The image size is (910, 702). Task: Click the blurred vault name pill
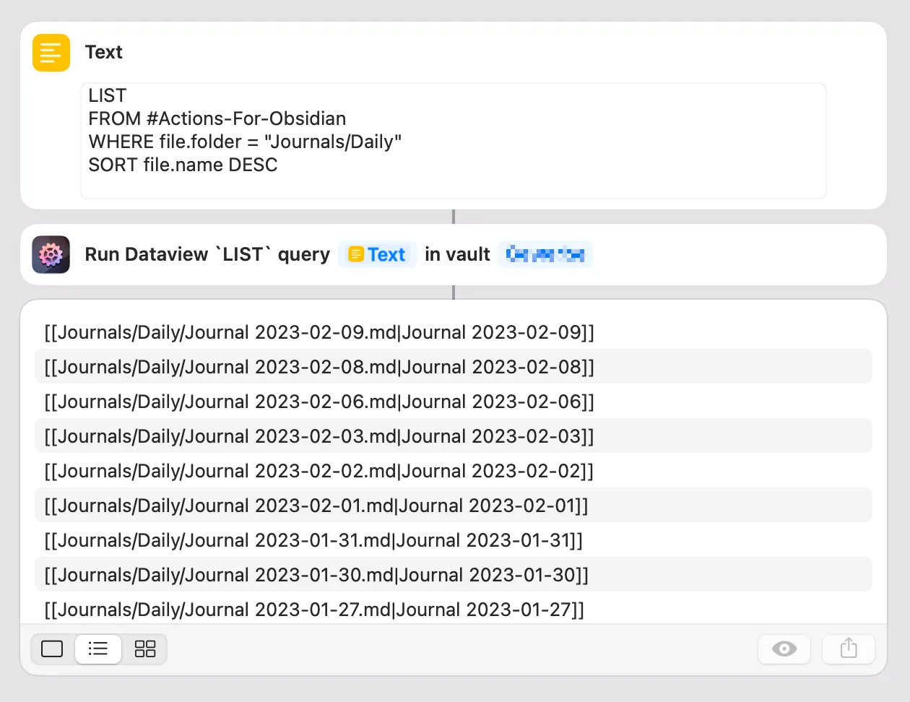tap(545, 254)
